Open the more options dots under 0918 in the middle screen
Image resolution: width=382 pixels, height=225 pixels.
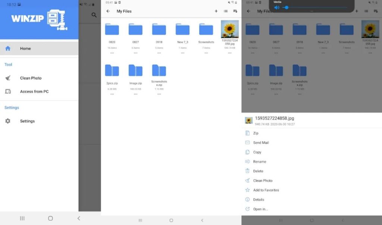[x=159, y=53]
